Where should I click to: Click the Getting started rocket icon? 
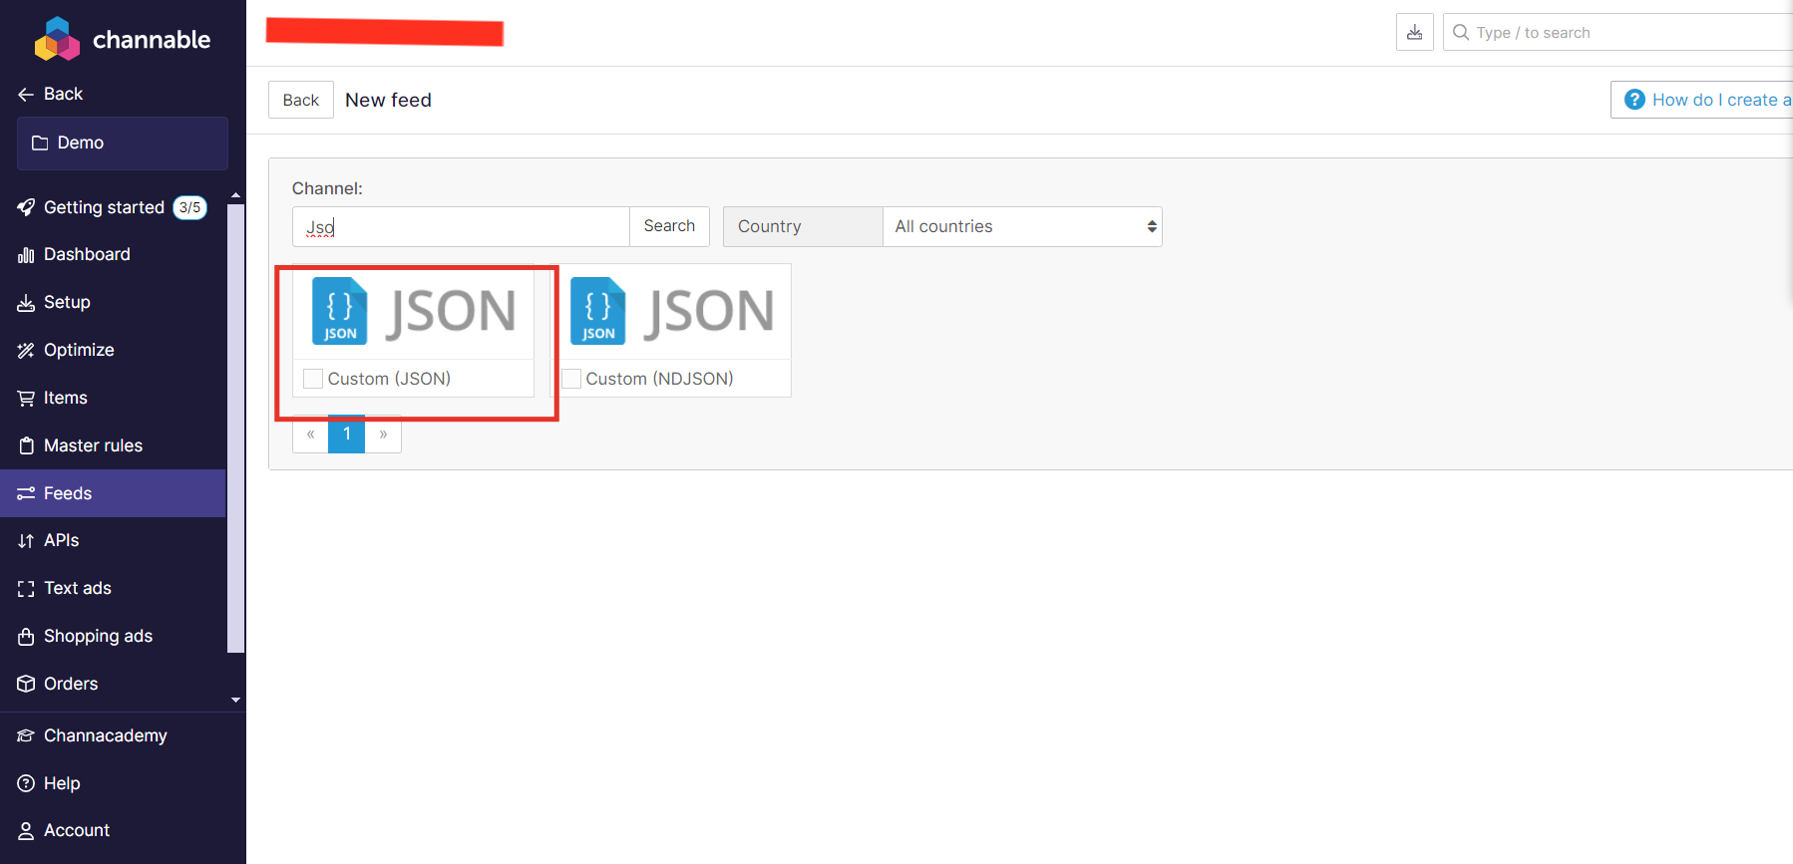[26, 207]
